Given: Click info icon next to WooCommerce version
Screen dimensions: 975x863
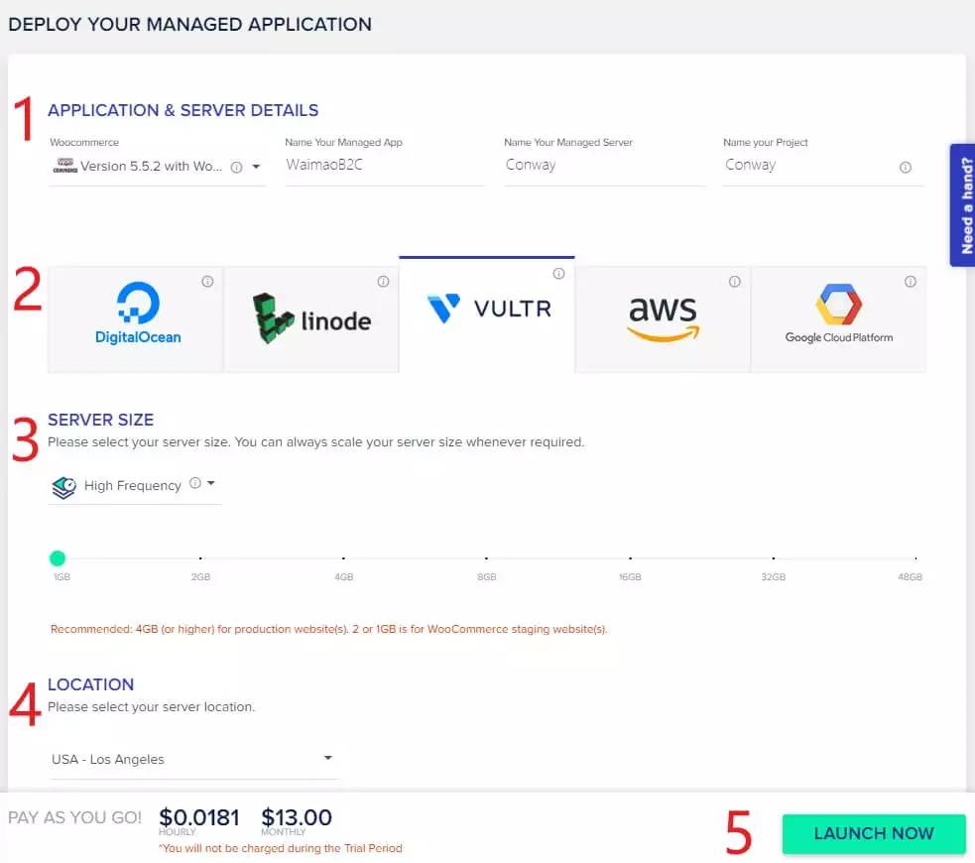Looking at the screenshot, I should pos(236,168).
